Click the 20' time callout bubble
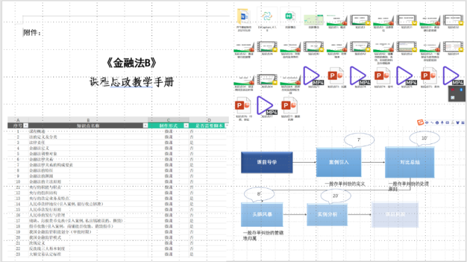 click(x=336, y=195)
